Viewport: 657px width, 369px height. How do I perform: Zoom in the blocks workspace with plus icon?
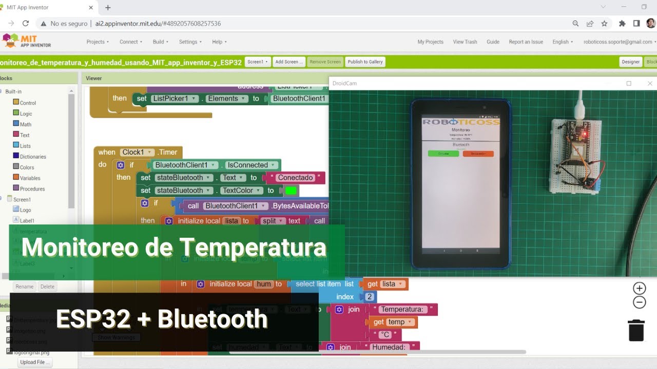point(639,288)
